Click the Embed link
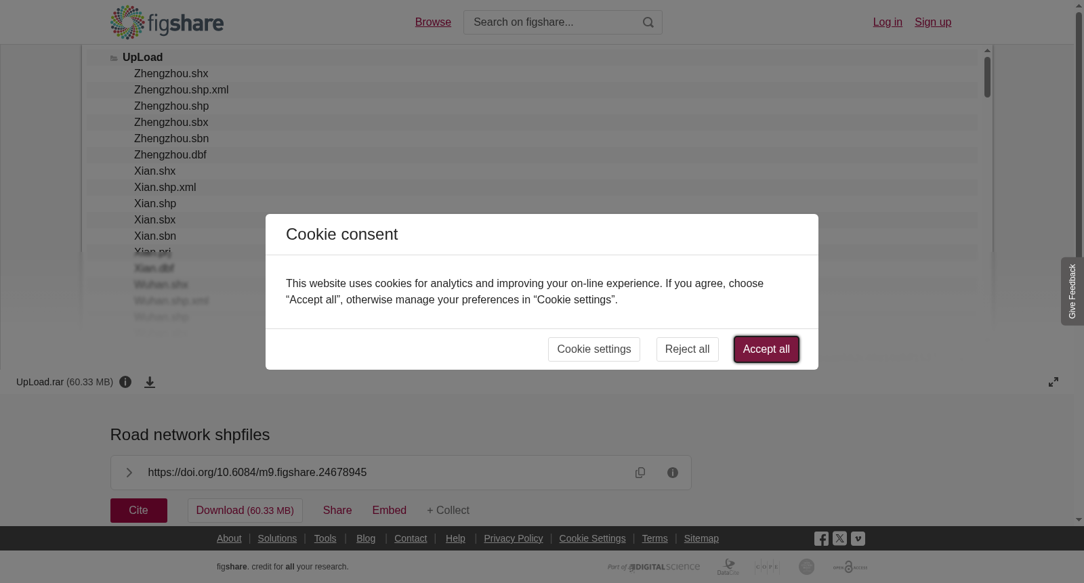 [x=390, y=511]
